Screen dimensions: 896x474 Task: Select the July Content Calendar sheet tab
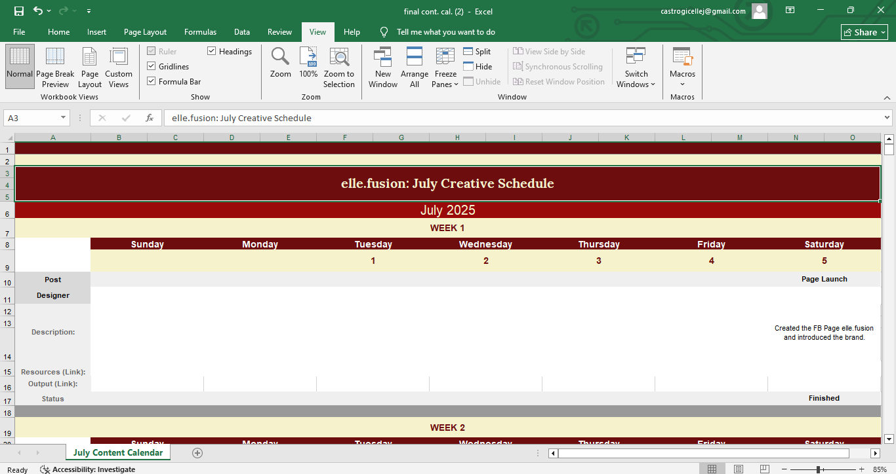(x=118, y=452)
